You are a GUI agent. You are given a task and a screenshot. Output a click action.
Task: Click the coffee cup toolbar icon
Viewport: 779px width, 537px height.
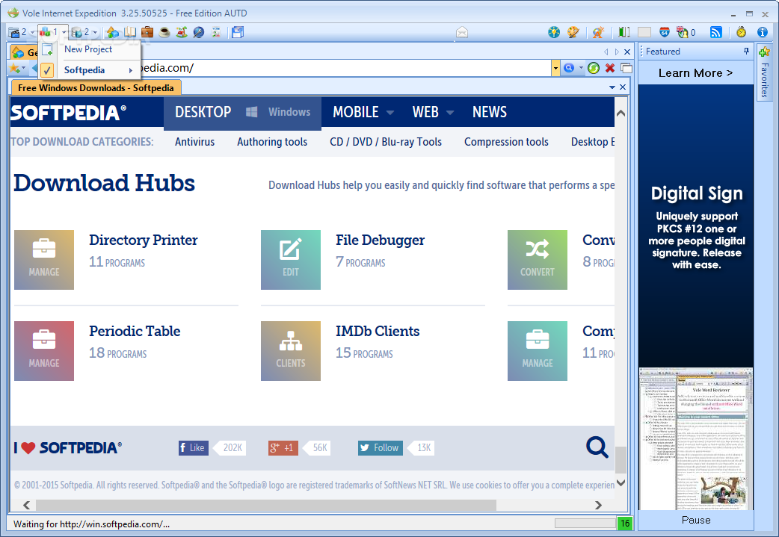[x=164, y=32]
